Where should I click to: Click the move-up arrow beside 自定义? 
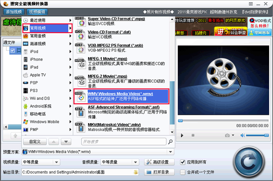pyautogui.click(x=54, y=142)
